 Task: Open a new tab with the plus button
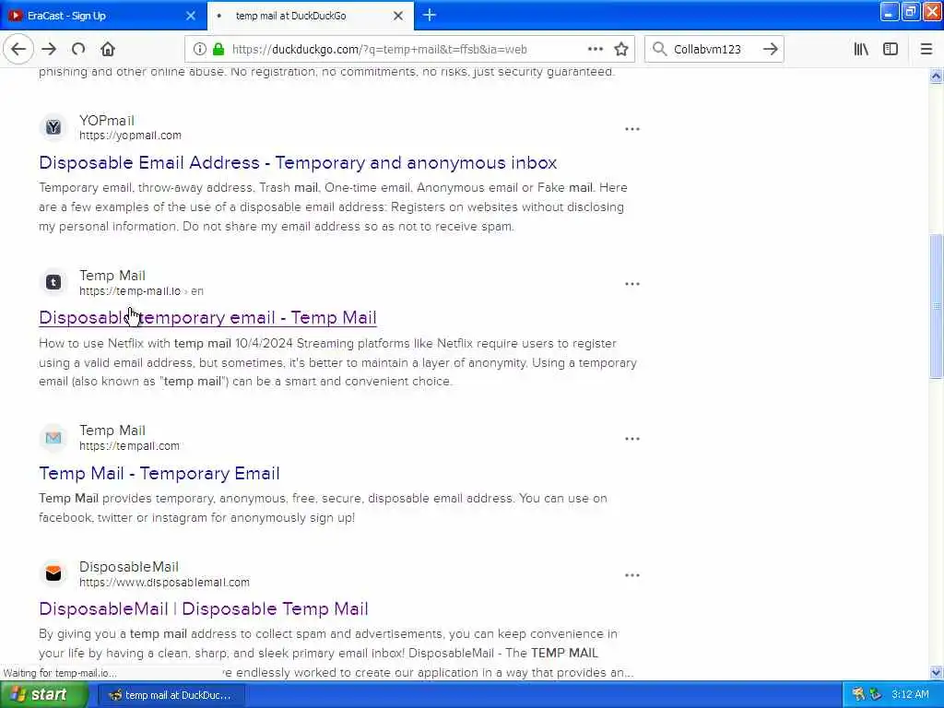(430, 15)
